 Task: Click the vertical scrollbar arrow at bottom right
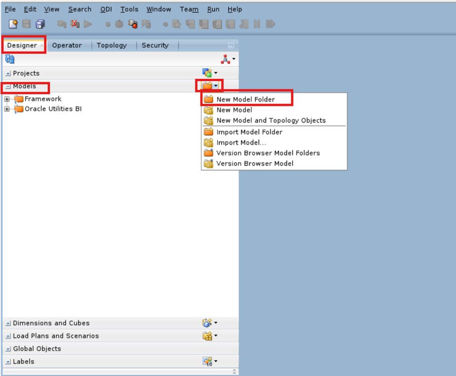point(235,371)
